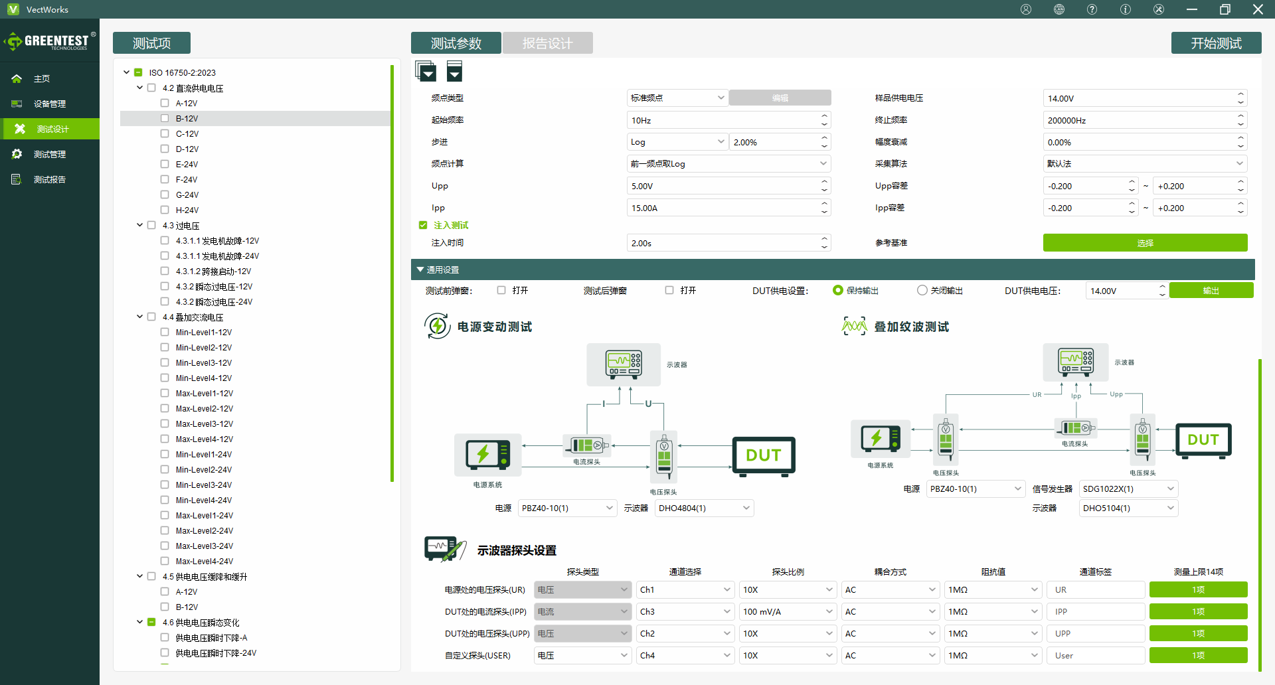1275x685 pixels.
Task: Click the single panel dropdown icon
Action: coord(455,71)
